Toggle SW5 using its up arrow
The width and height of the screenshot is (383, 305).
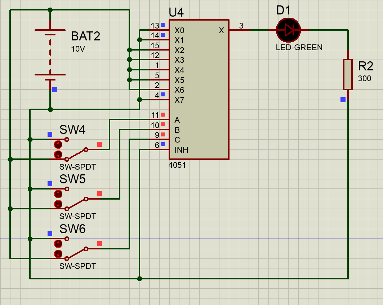[x=58, y=194]
